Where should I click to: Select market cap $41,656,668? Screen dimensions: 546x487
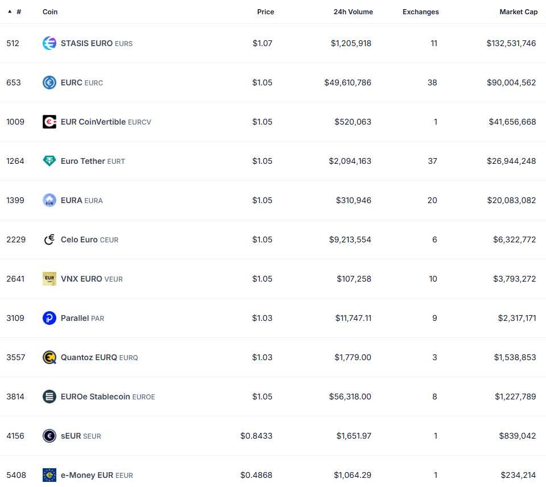(x=512, y=122)
